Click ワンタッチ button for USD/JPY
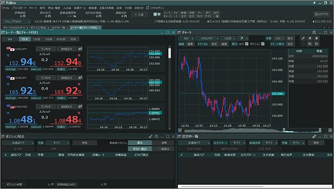The height and width of the screenshot is (189, 334). [46, 49]
